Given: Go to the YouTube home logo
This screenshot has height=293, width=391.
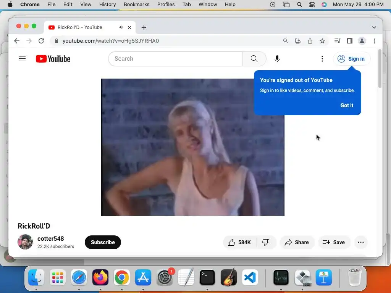Looking at the screenshot, I should click(x=53, y=59).
